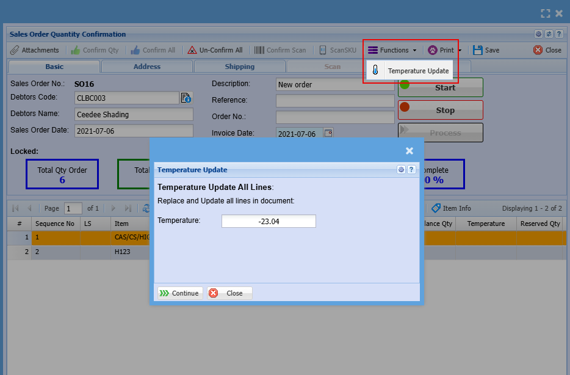570x375 pixels.
Task: Click Close in the Temperature Update dialog
Action: point(229,293)
